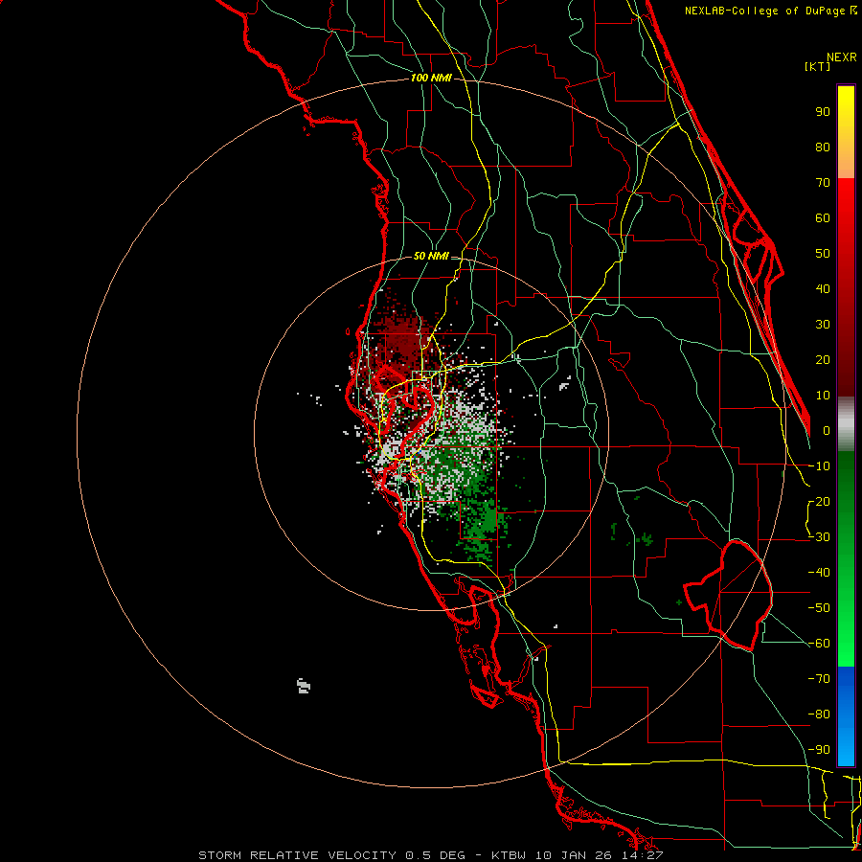This screenshot has width=862, height=862.
Task: Click the isolated gray echo over the Gulf
Action: tap(304, 686)
